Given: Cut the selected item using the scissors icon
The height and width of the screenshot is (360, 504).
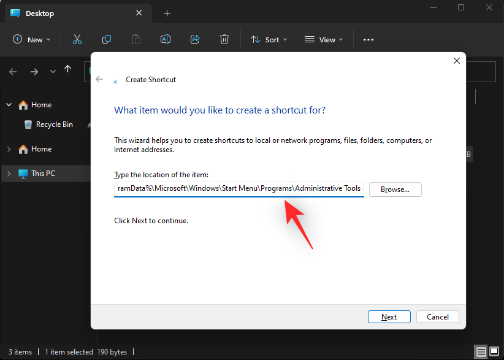Looking at the screenshot, I should [x=77, y=39].
